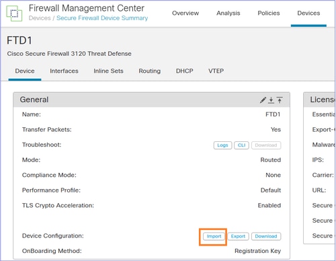Switch to the Inline Sets tab
The image size is (336, 261).
[x=108, y=71]
